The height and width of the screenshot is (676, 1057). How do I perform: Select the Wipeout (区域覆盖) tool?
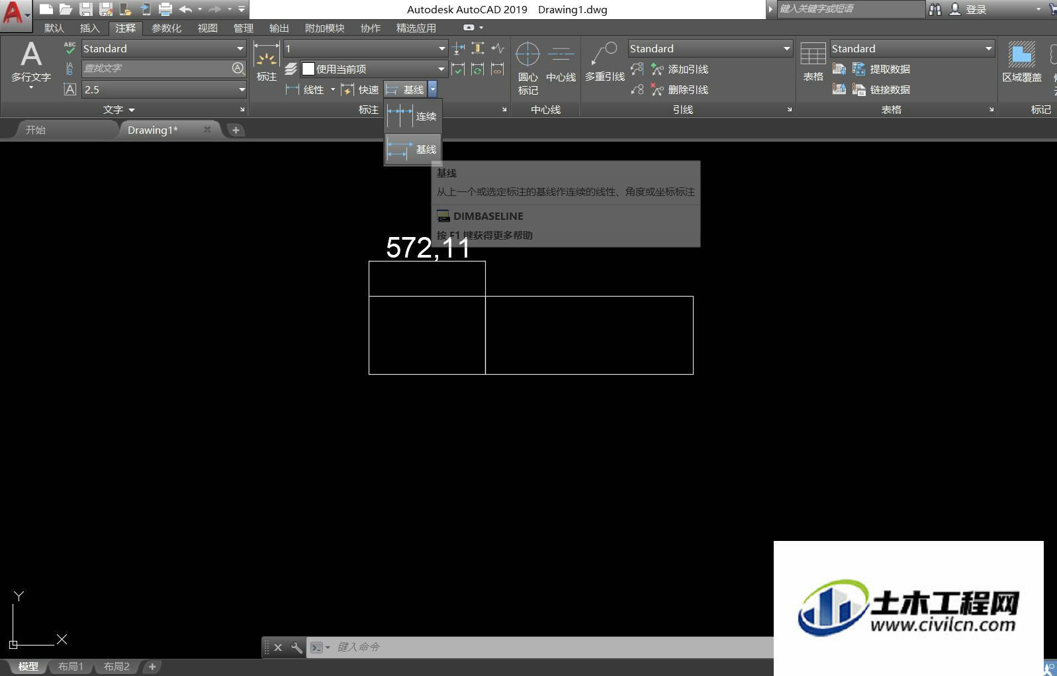[1022, 62]
